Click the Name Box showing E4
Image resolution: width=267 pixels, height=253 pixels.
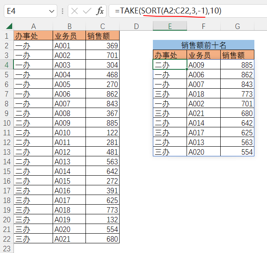(25, 11)
